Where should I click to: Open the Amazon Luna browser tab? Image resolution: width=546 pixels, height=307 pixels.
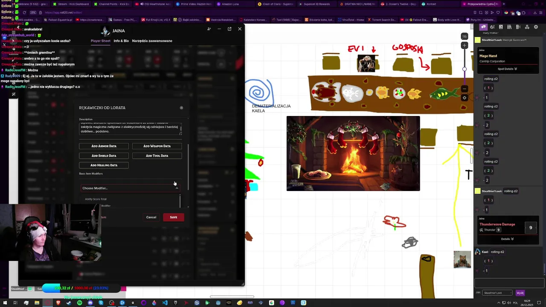[235, 4]
